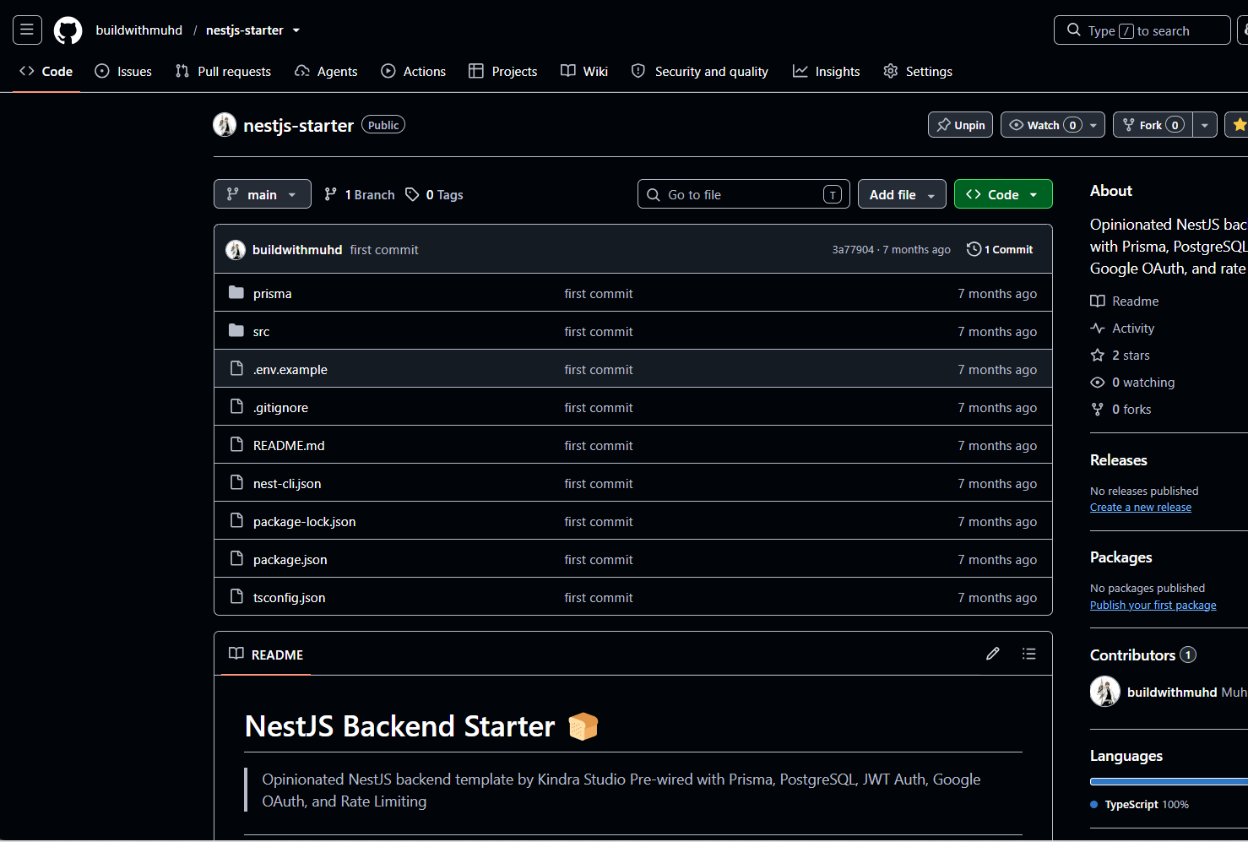Click repository owner avatar beside nestjs-starter title
This screenshot has height=842, width=1248.
pos(225,125)
